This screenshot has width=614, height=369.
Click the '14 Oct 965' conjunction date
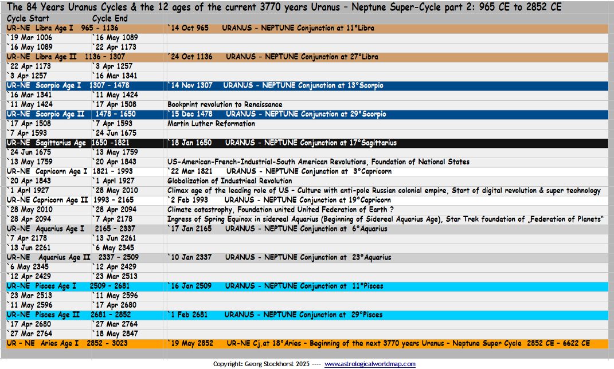coord(189,28)
